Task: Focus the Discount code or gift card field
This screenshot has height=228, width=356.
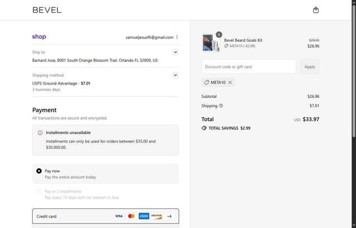Action: click(x=248, y=67)
